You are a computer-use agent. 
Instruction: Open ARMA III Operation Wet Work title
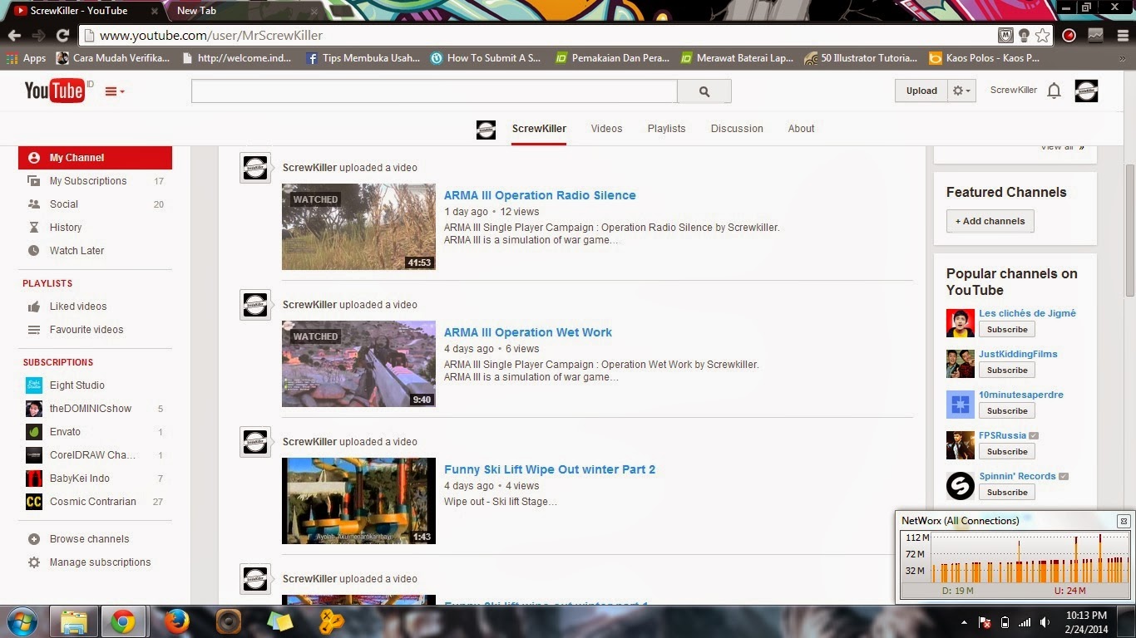pos(527,332)
